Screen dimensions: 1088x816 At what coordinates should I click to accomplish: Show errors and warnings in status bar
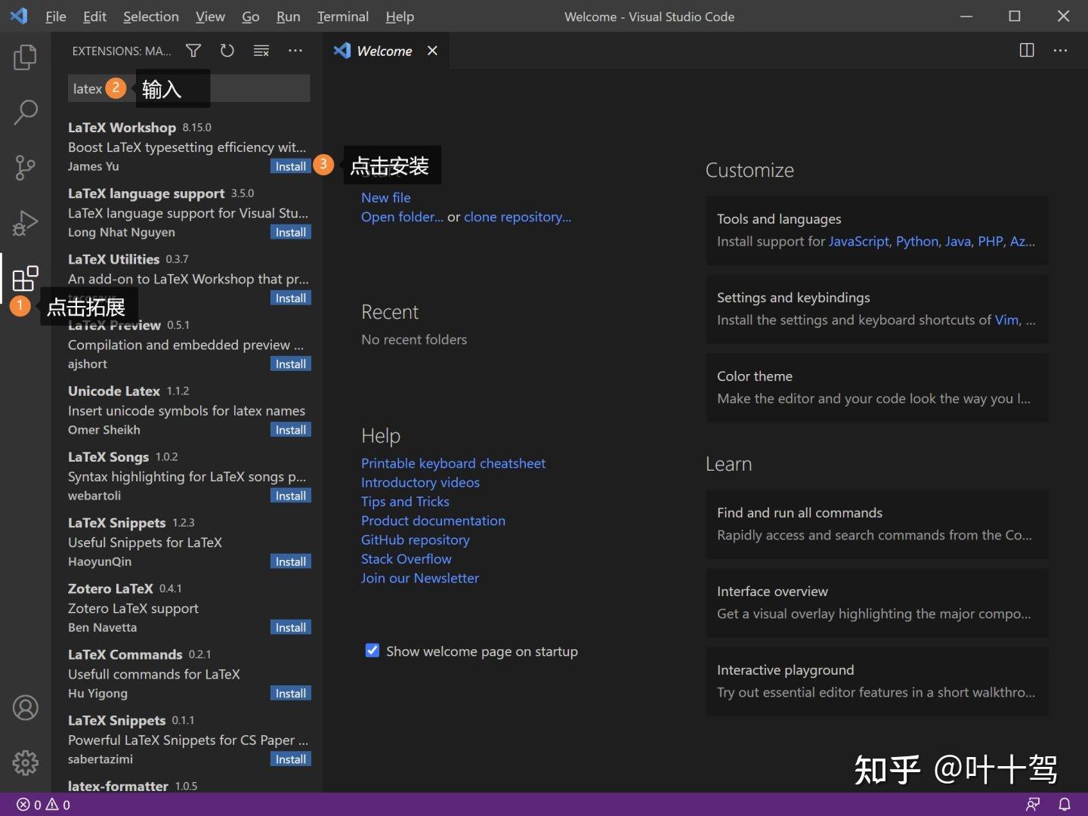44,805
